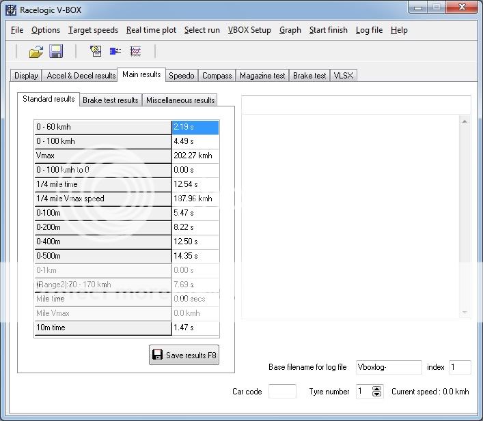Click the 187.96 kmh value
Viewport: 483px width, 421px height.
195,199
